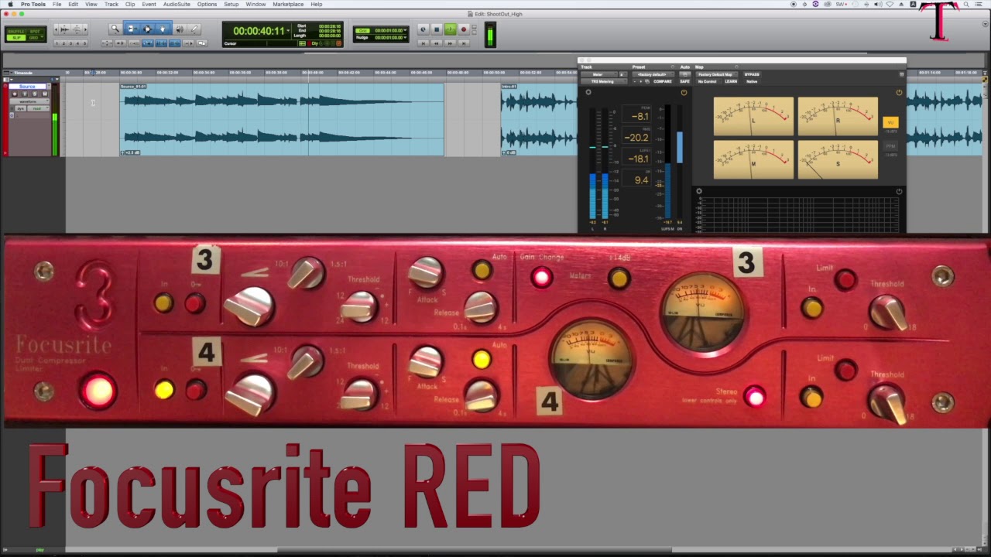Open Factory Default Map dropdown
Viewport: 991px width, 557px height.
(x=716, y=74)
